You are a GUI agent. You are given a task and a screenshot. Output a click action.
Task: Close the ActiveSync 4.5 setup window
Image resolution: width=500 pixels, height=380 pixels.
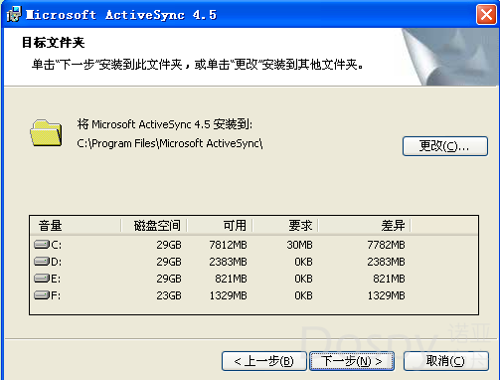(486, 15)
